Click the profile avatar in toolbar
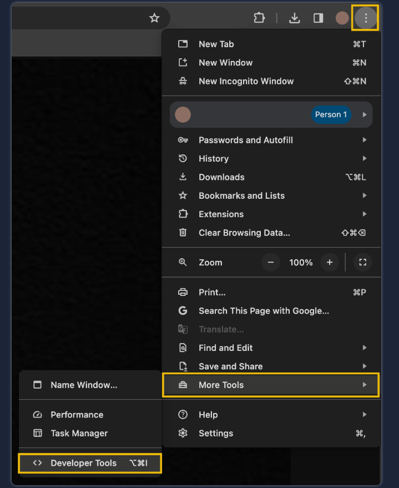Viewport: 399px width, 488px height. tap(342, 18)
